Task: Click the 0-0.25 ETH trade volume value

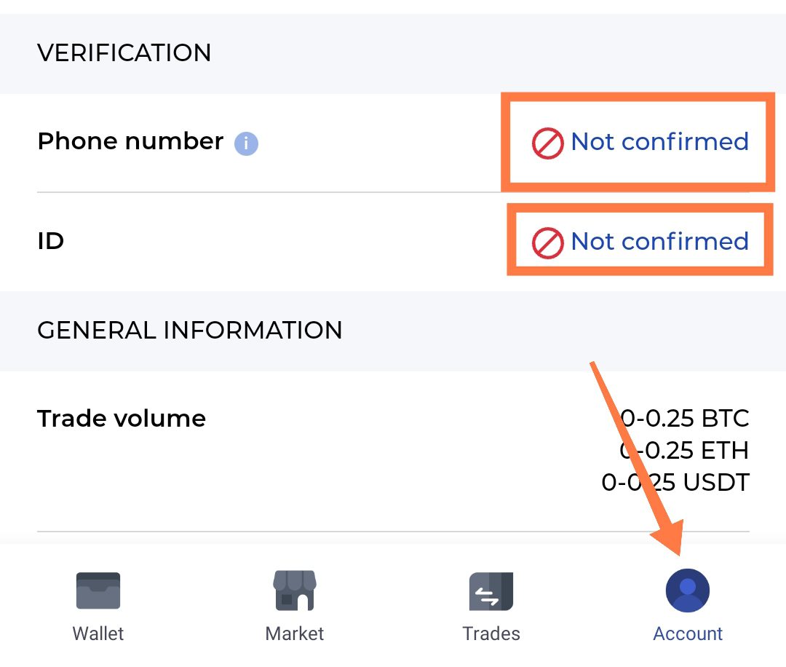Action: 684,451
